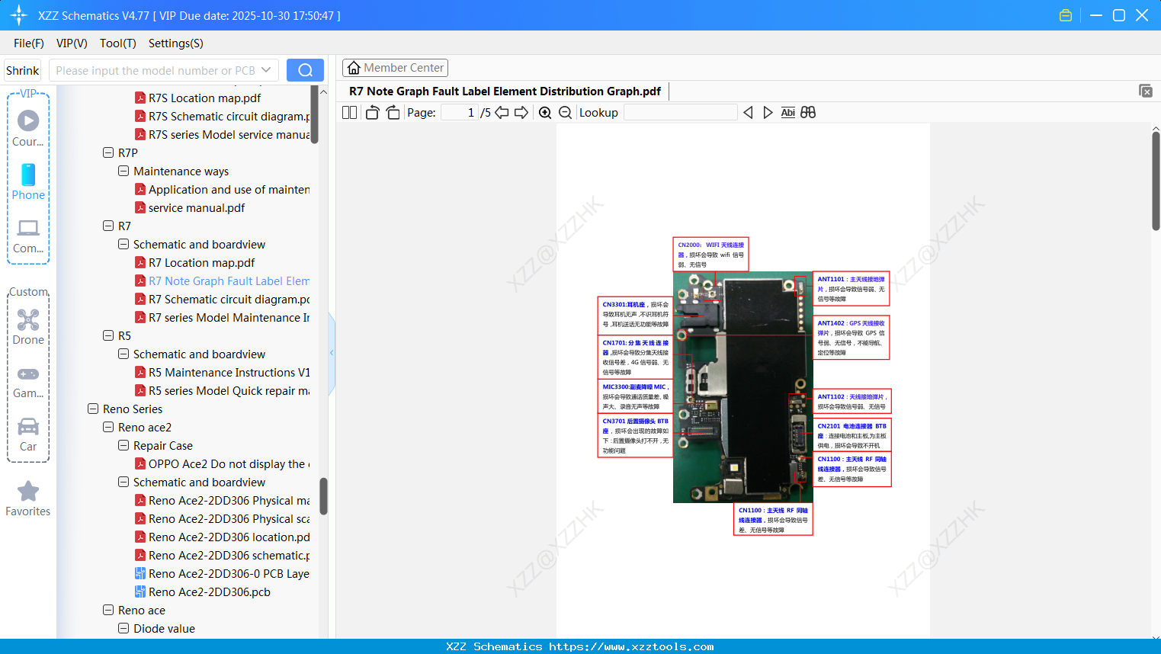Screen dimensions: 1161x654
Task: Open the model number dropdown arrow
Action: coord(266,70)
